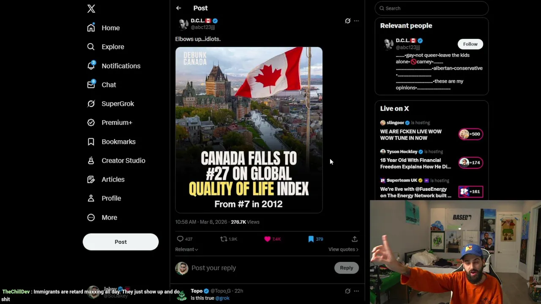The image size is (541, 304).
Task: Follow D.C.L. in Relevant people
Action: [470, 44]
